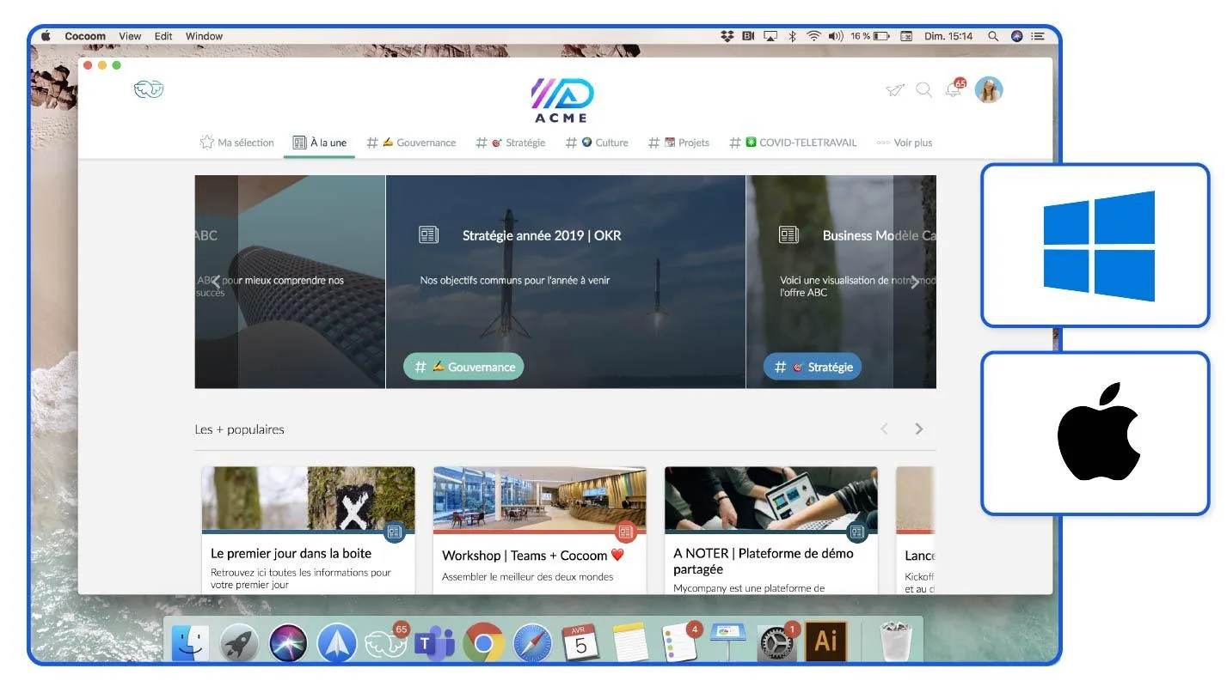Launch Safari from the dock
The image size is (1227, 693).
pos(532,643)
